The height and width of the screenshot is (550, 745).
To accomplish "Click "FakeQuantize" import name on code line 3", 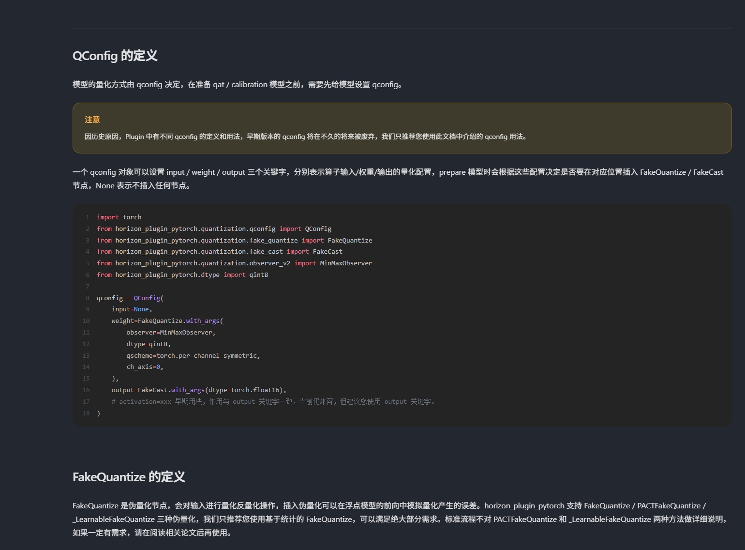I will click(350, 241).
